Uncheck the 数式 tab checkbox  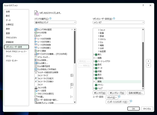tap(96, 65)
